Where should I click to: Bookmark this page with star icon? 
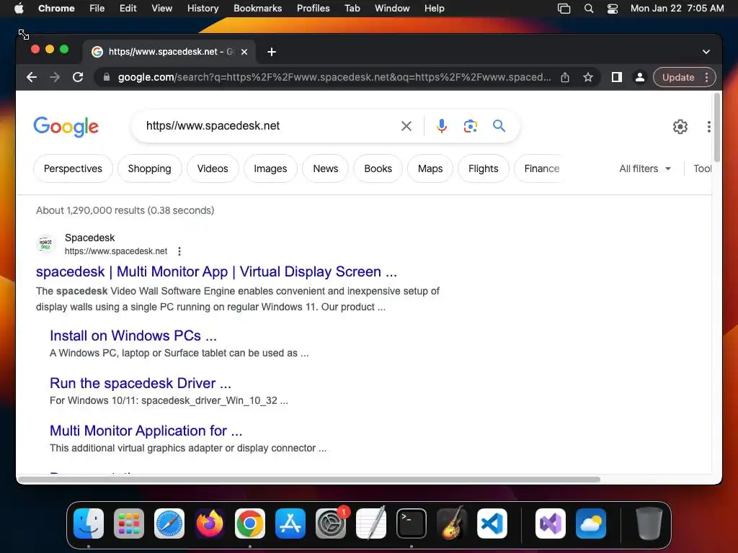coord(588,77)
